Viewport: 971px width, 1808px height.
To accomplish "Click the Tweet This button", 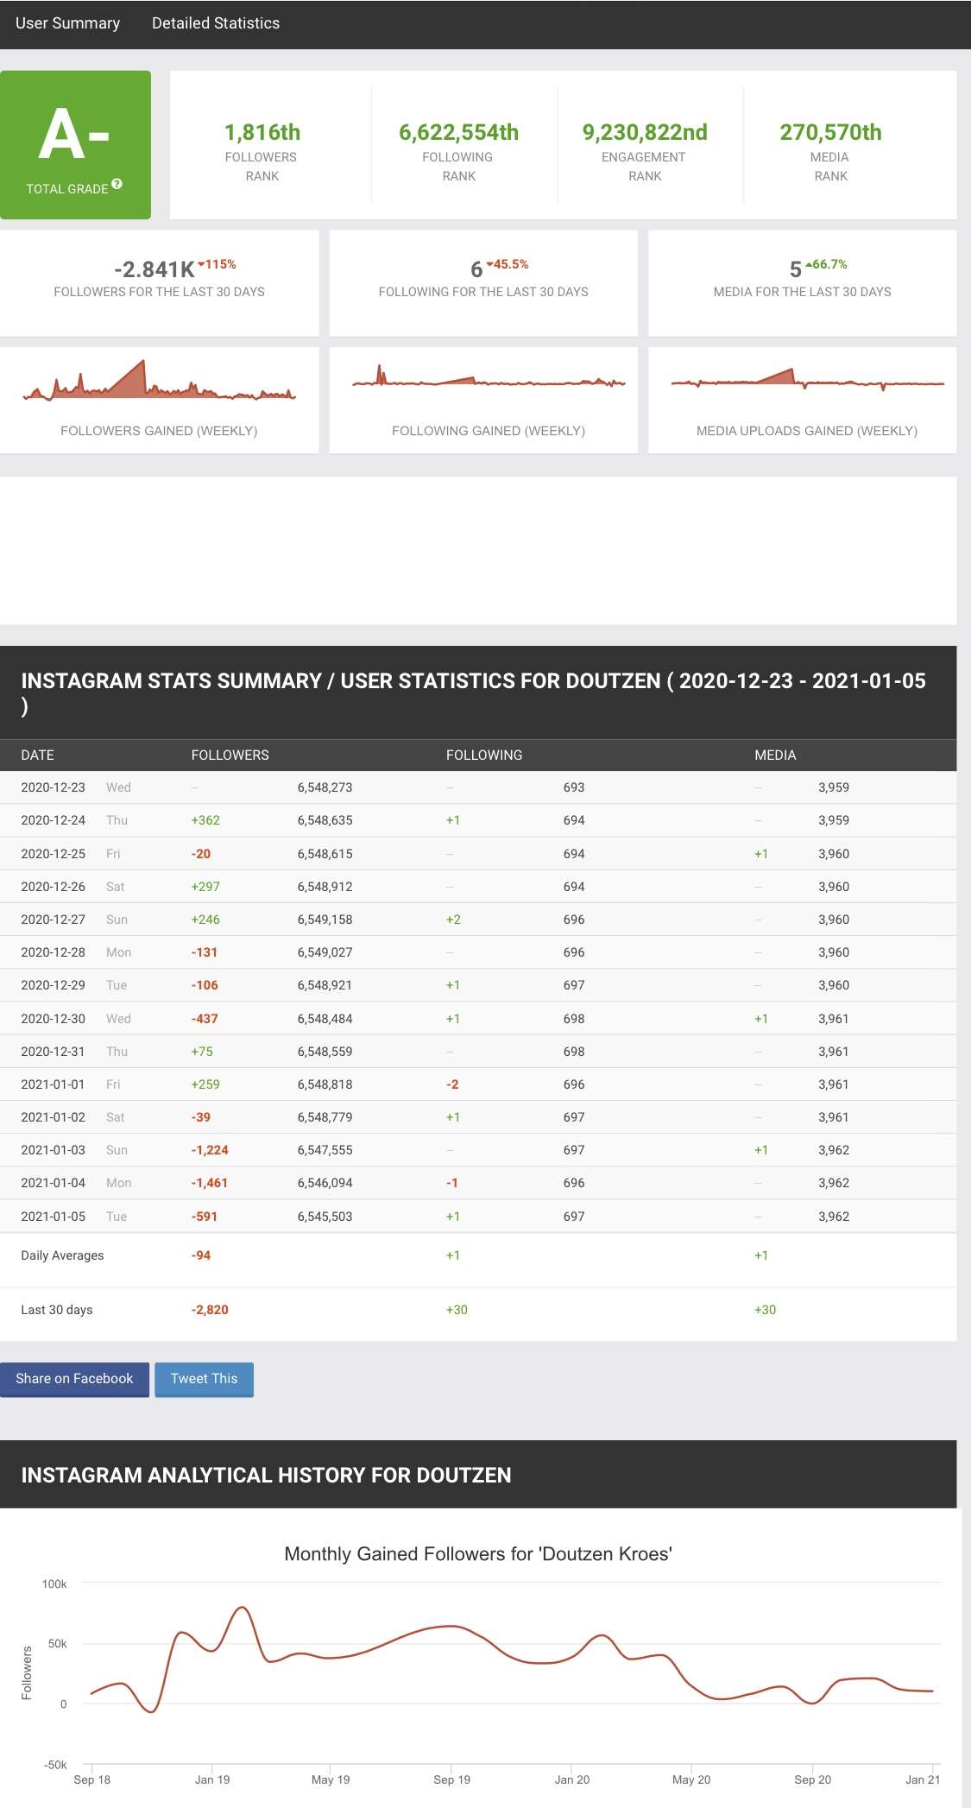I will [205, 1379].
